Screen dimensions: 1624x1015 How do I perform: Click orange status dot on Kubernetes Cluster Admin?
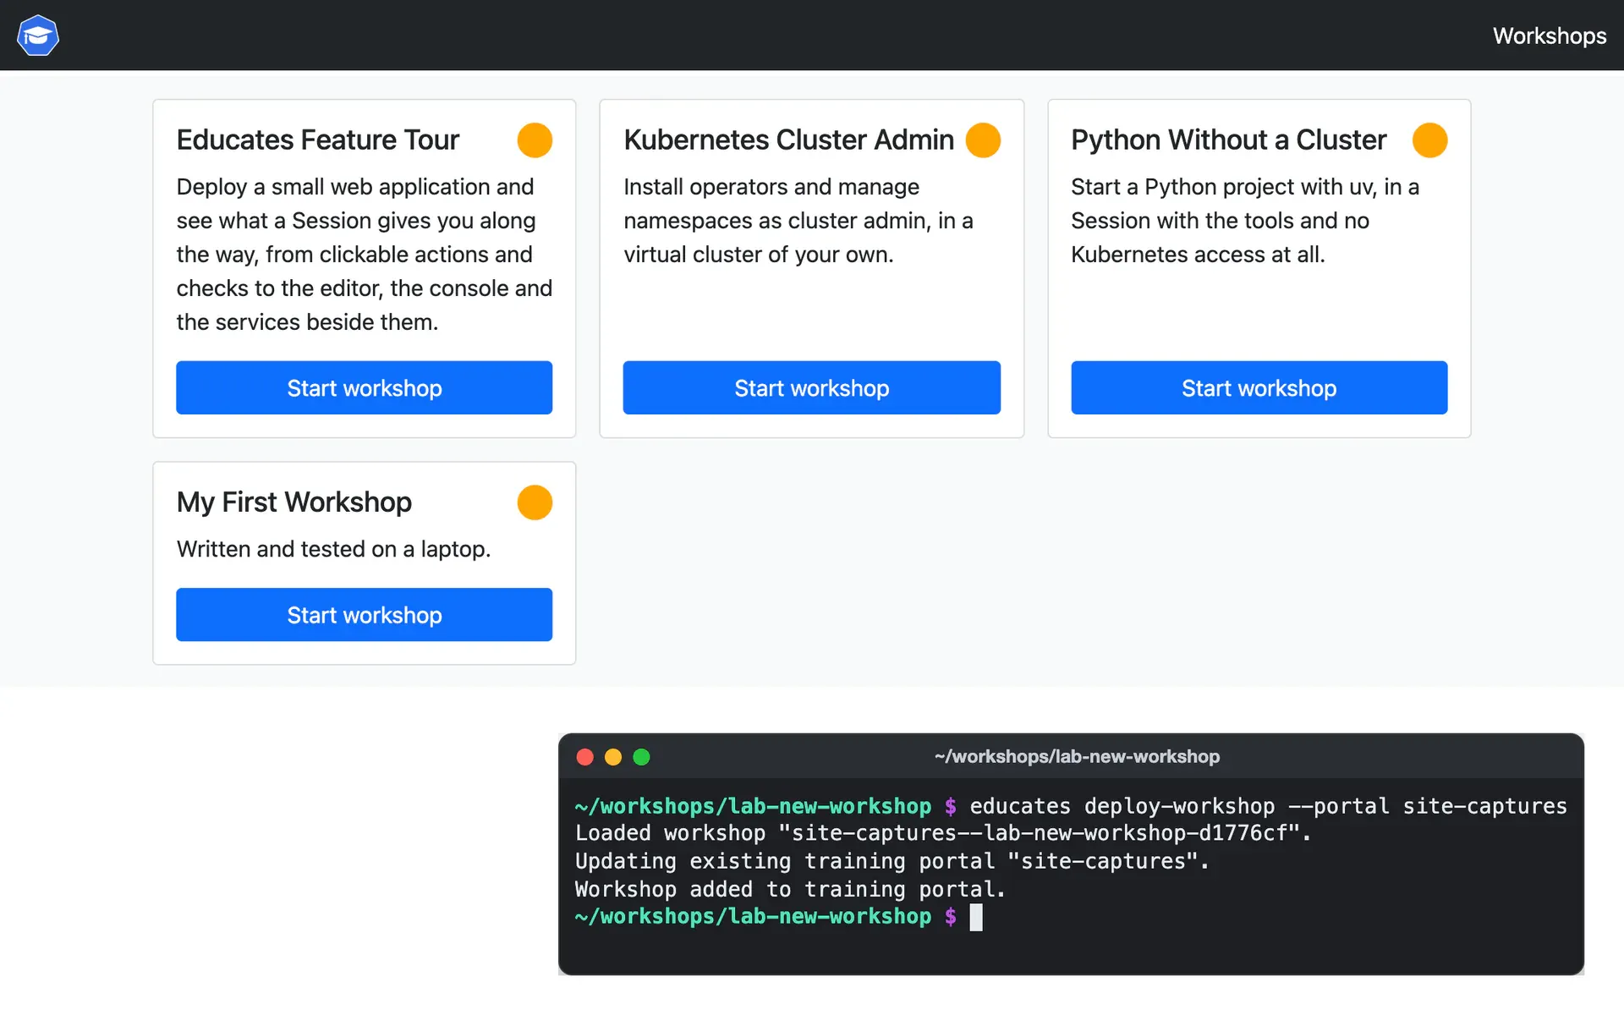[983, 140]
